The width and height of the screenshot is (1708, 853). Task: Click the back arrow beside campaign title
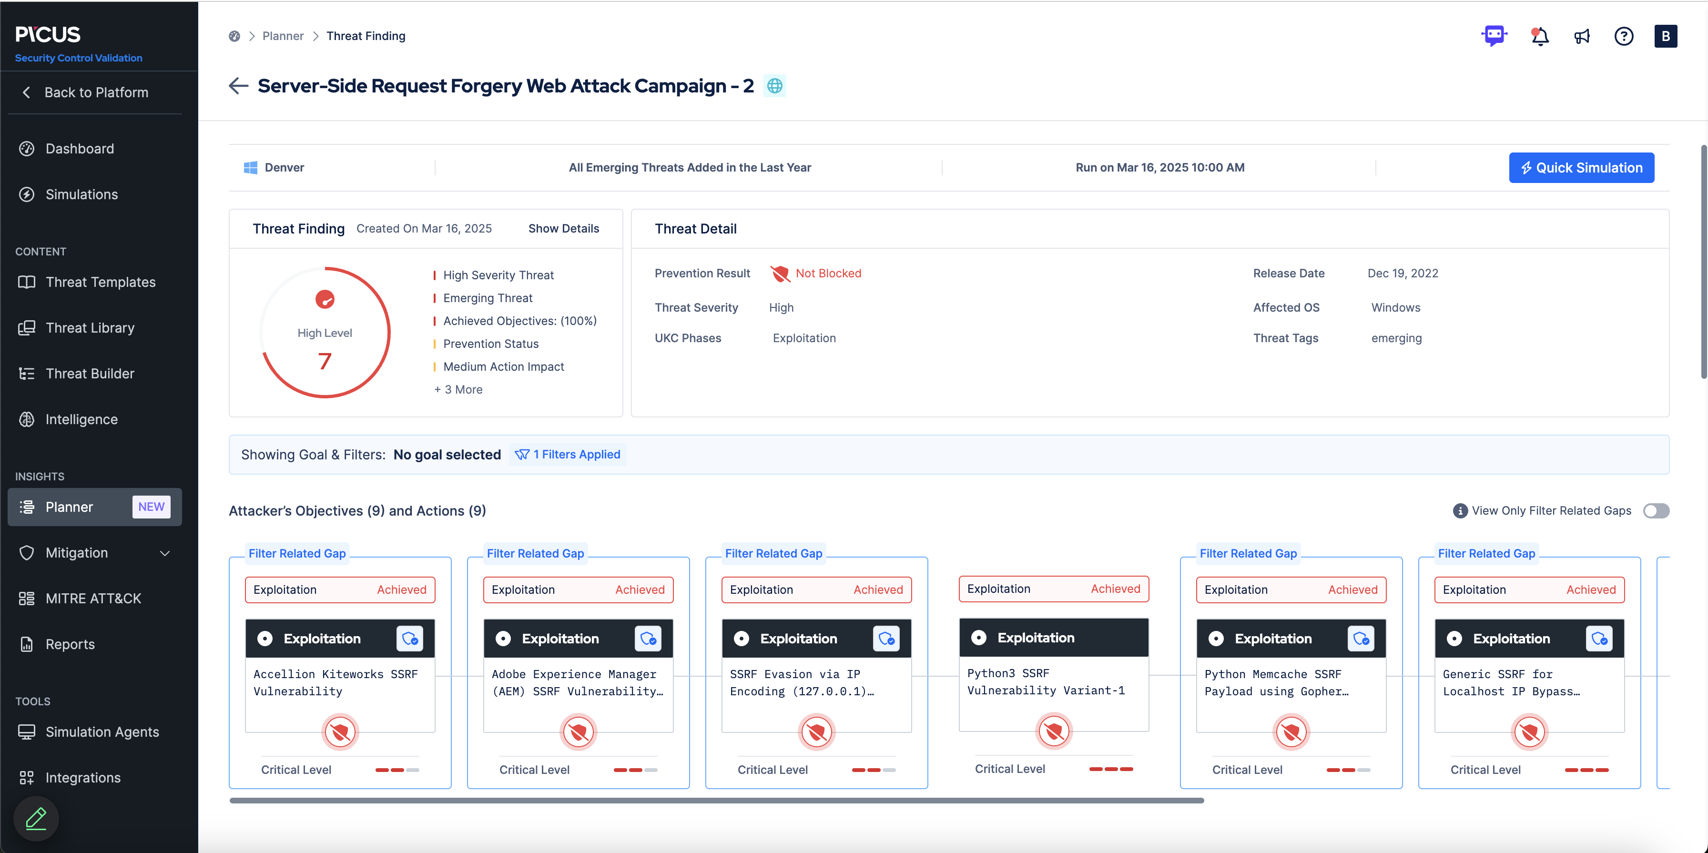[238, 85]
